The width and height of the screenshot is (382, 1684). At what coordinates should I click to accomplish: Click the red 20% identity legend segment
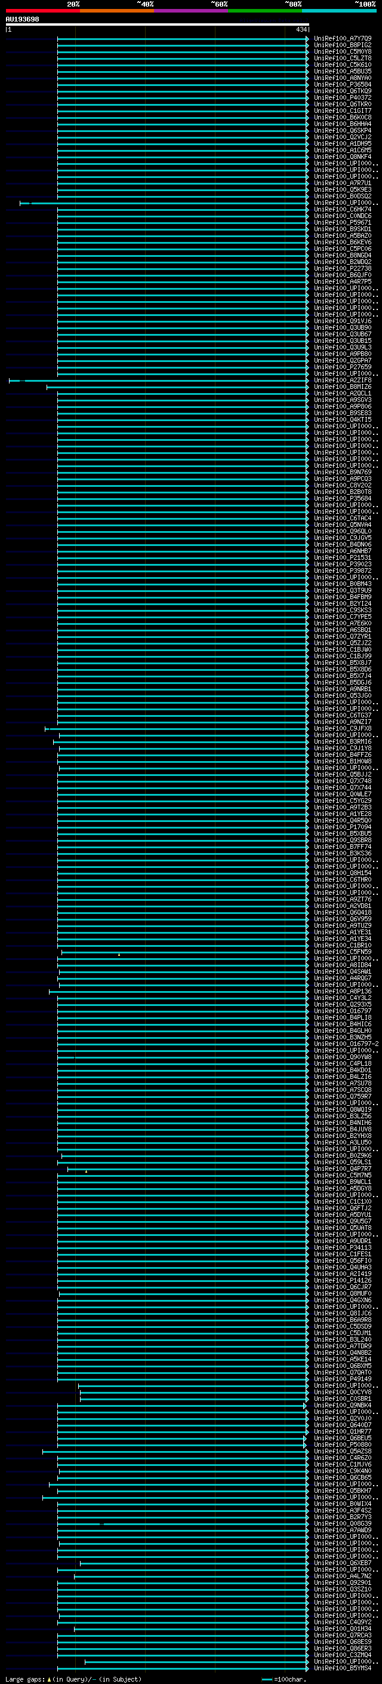pyautogui.click(x=42, y=11)
